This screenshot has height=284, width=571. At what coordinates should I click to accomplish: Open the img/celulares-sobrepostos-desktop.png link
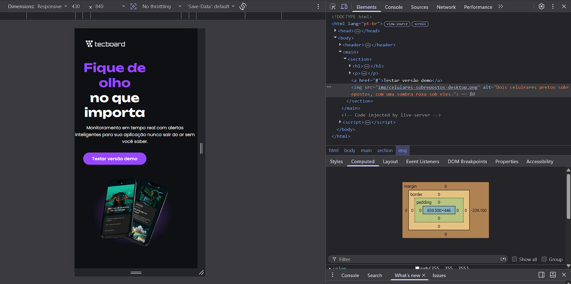[x=428, y=87]
